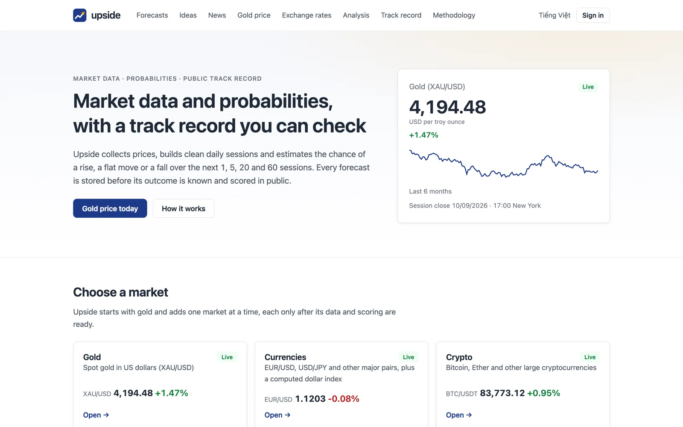
Task: Click the gold six-month sparkline chart
Action: (504, 163)
